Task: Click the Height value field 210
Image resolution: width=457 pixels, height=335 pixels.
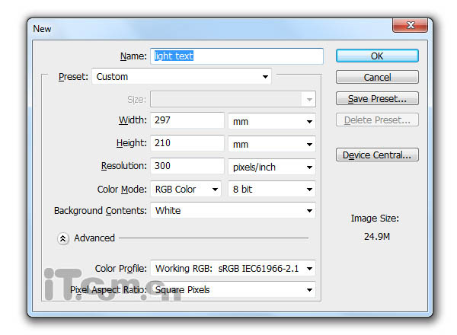Action: coord(187,143)
